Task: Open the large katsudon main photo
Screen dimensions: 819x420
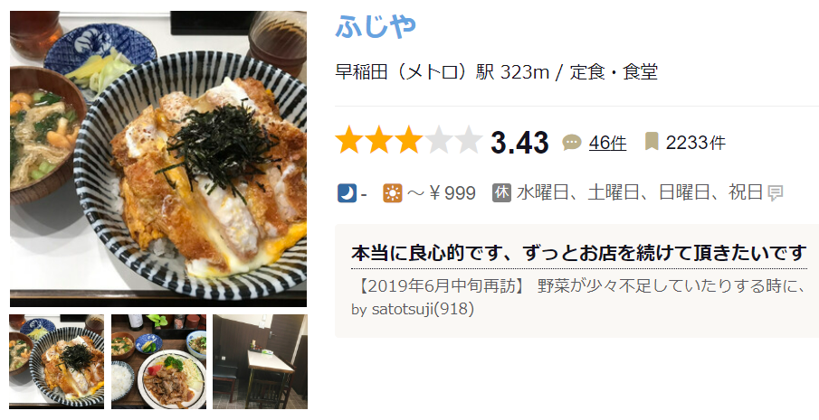Action: tap(158, 159)
